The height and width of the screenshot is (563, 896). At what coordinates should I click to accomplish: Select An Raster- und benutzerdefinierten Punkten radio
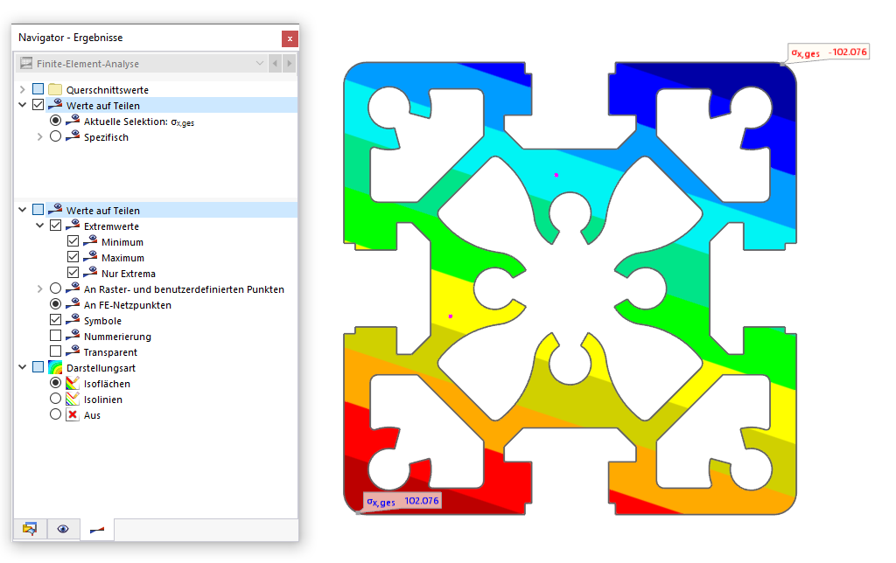(55, 288)
